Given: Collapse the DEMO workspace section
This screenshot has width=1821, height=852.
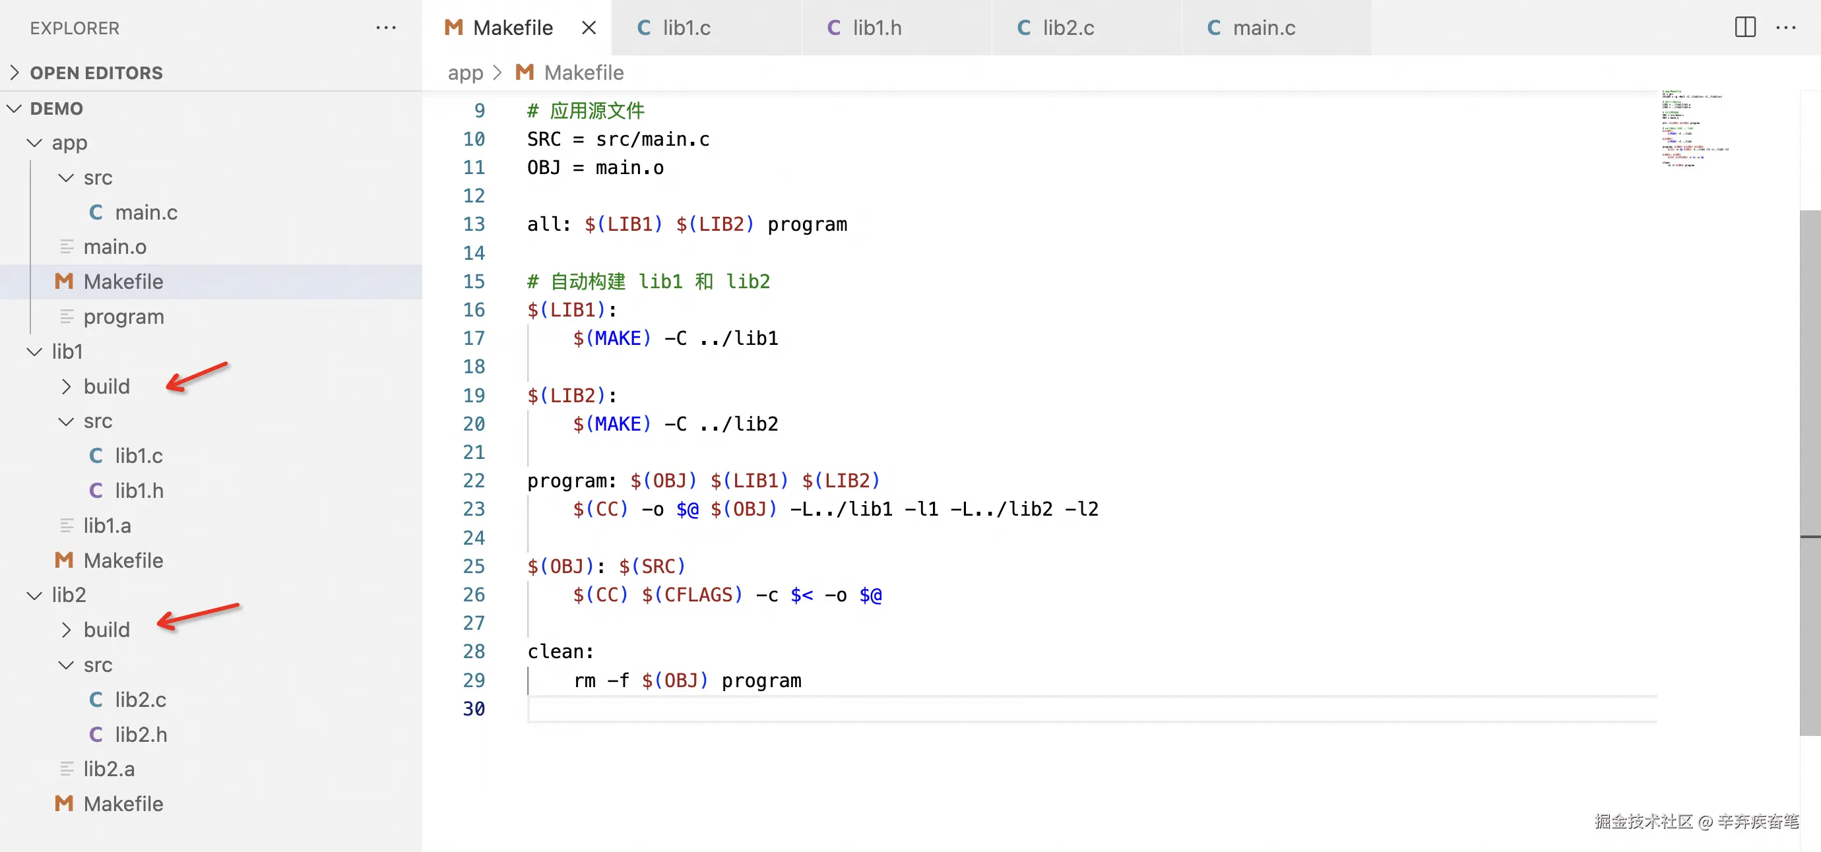Looking at the screenshot, I should tap(57, 108).
